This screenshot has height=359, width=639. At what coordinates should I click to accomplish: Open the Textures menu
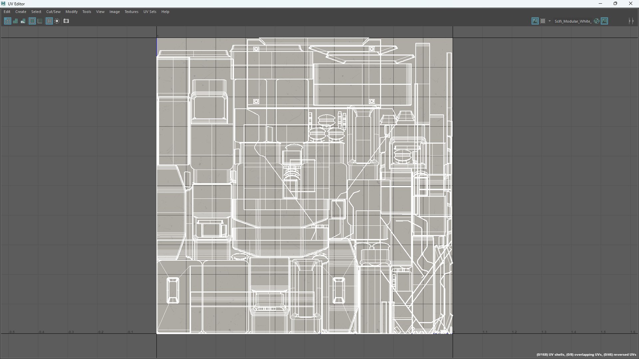131,12
